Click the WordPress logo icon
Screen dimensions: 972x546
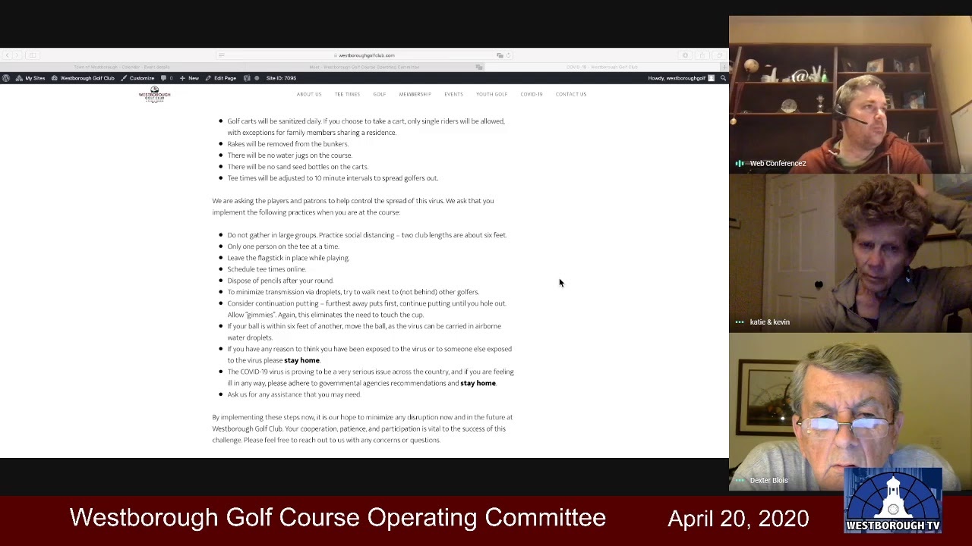pyautogui.click(x=6, y=78)
